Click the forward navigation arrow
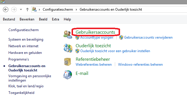The width and height of the screenshot is (187, 106). (x=14, y=10)
